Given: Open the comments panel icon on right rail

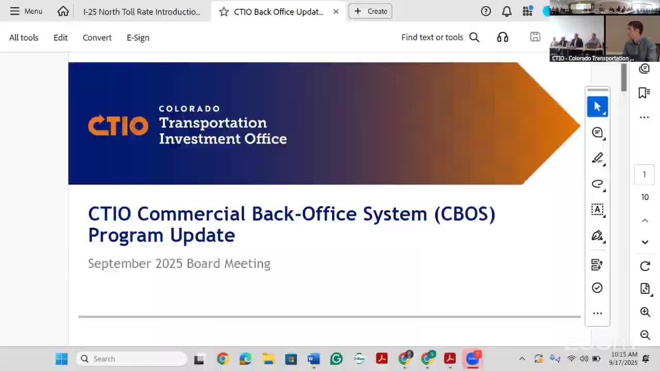Looking at the screenshot, I should click(644, 69).
